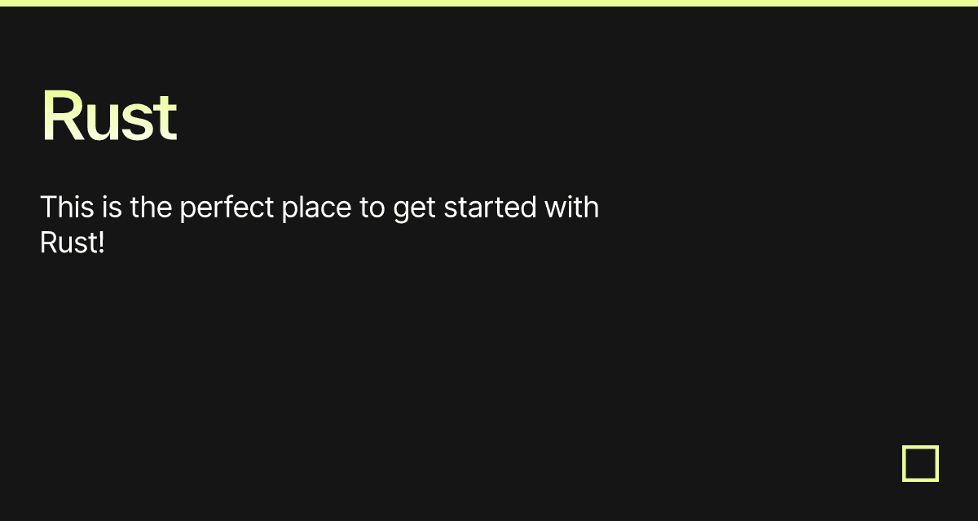Click the word "with" in the description

tap(571, 208)
